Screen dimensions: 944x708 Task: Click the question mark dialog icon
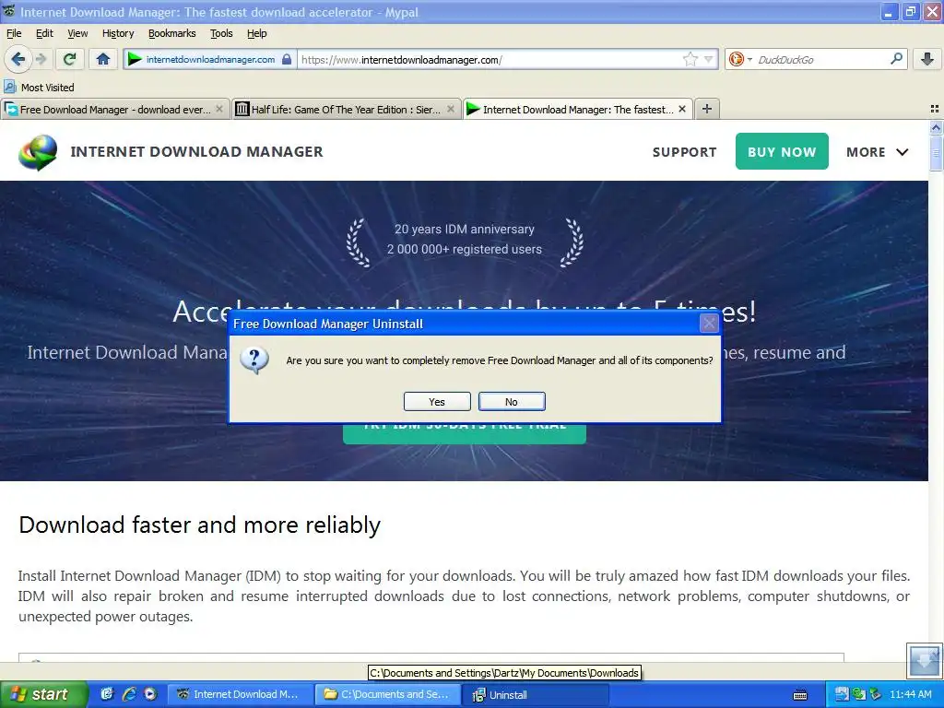pos(254,360)
